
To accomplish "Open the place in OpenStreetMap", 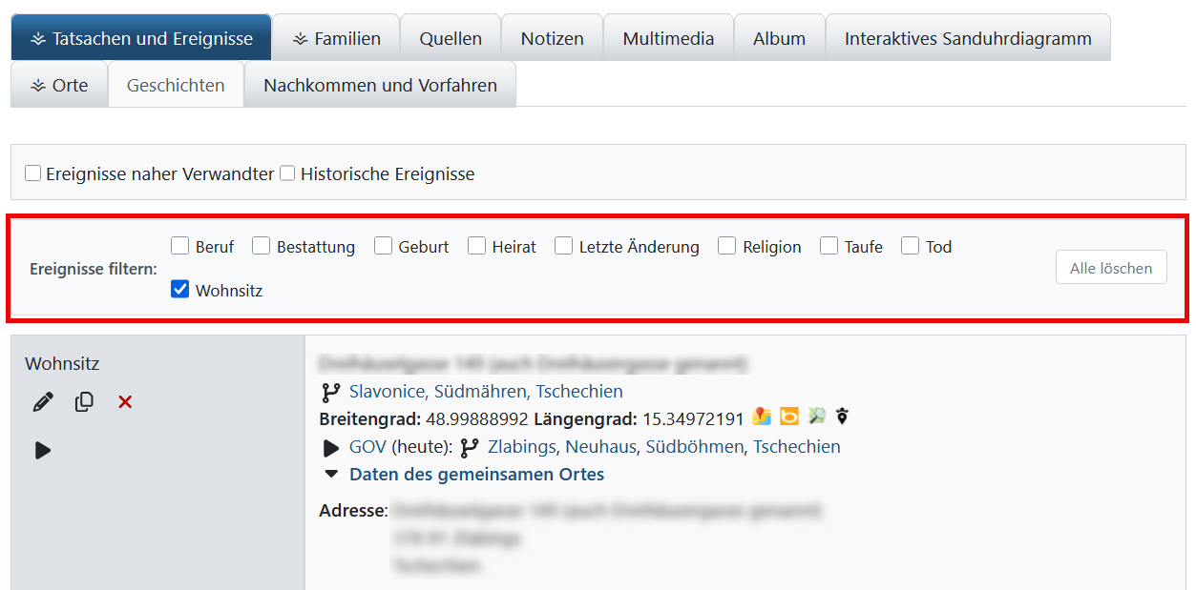I will 816,416.
